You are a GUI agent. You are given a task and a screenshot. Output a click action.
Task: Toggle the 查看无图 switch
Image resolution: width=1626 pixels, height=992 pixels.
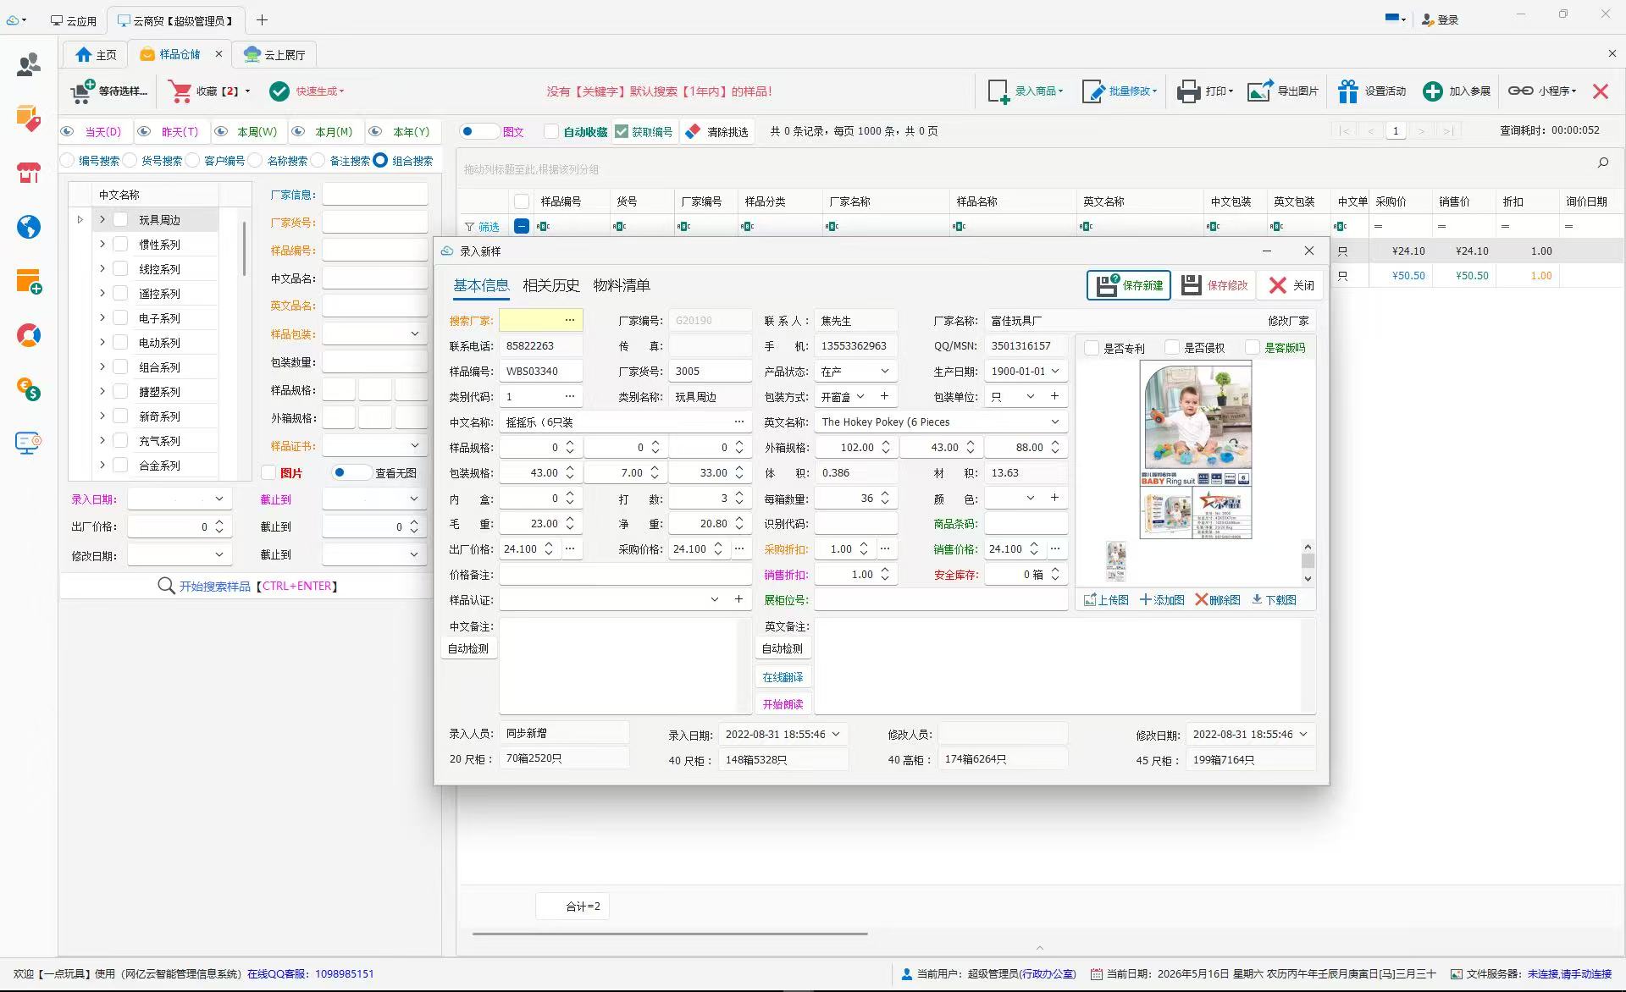(351, 472)
